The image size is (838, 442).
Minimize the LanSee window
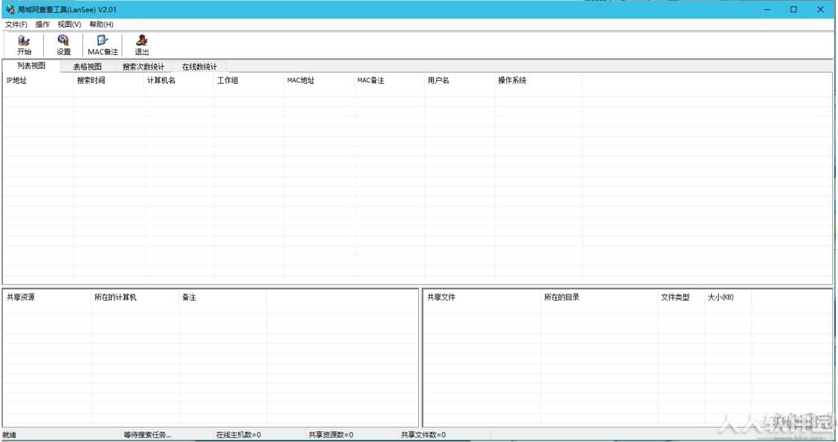(767, 10)
